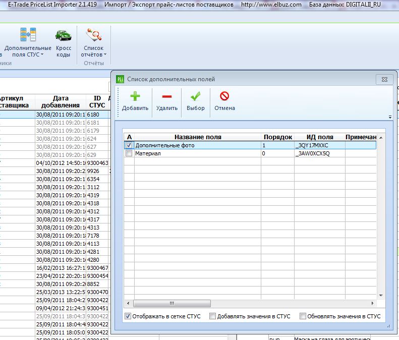Click the horizontal scrollbar left arrow
This screenshot has height=340, width=399.
click(x=128, y=303)
